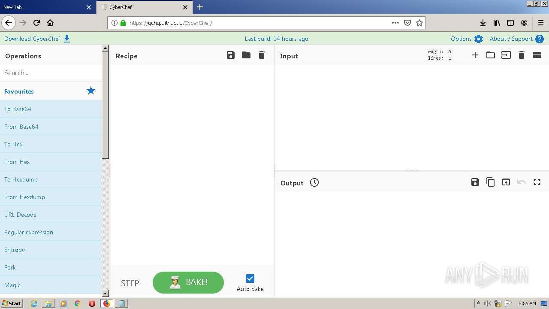Screen dimensions: 549x309
Task: Reload the page in Firefox
Action: click(x=36, y=23)
